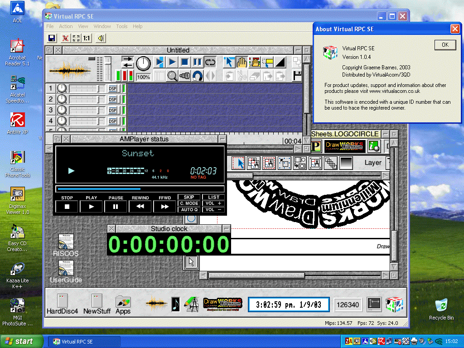The width and height of the screenshot is (464, 348).
Task: Click PLAY button in AMPlayer
Action: (91, 207)
